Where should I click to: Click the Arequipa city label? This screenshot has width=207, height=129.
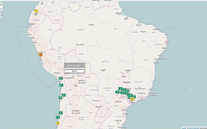pos(57,73)
